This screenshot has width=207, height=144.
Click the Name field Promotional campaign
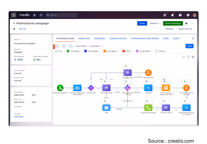(31, 43)
